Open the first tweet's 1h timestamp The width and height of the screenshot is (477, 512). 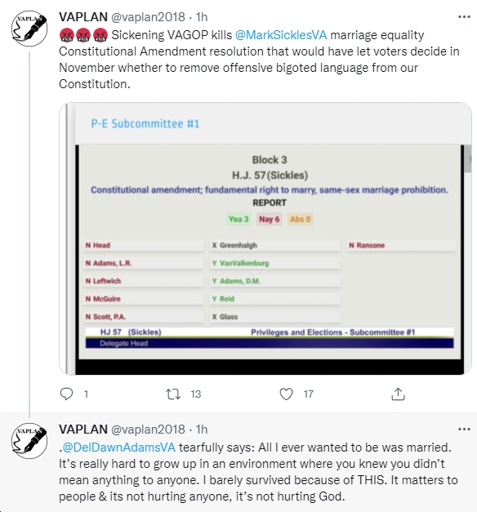coord(202,17)
